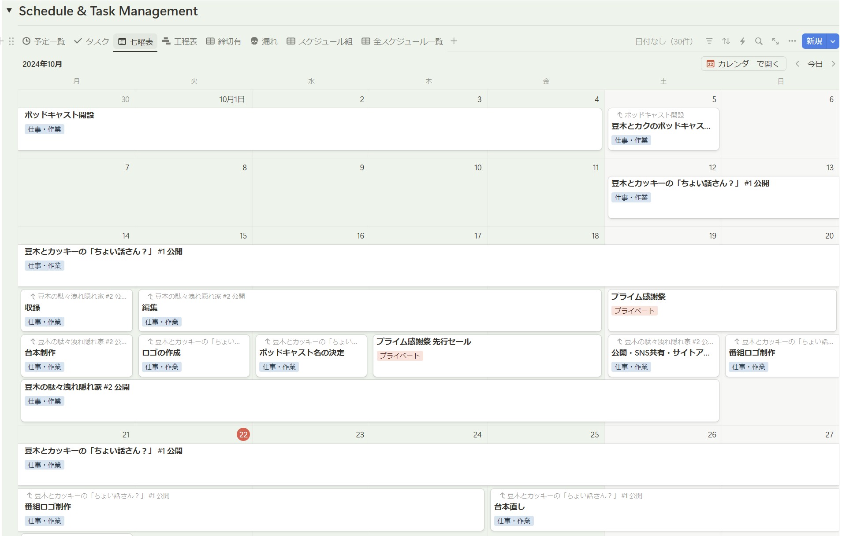Open the three-dot more options menu
The height and width of the screenshot is (536, 842).
792,41
